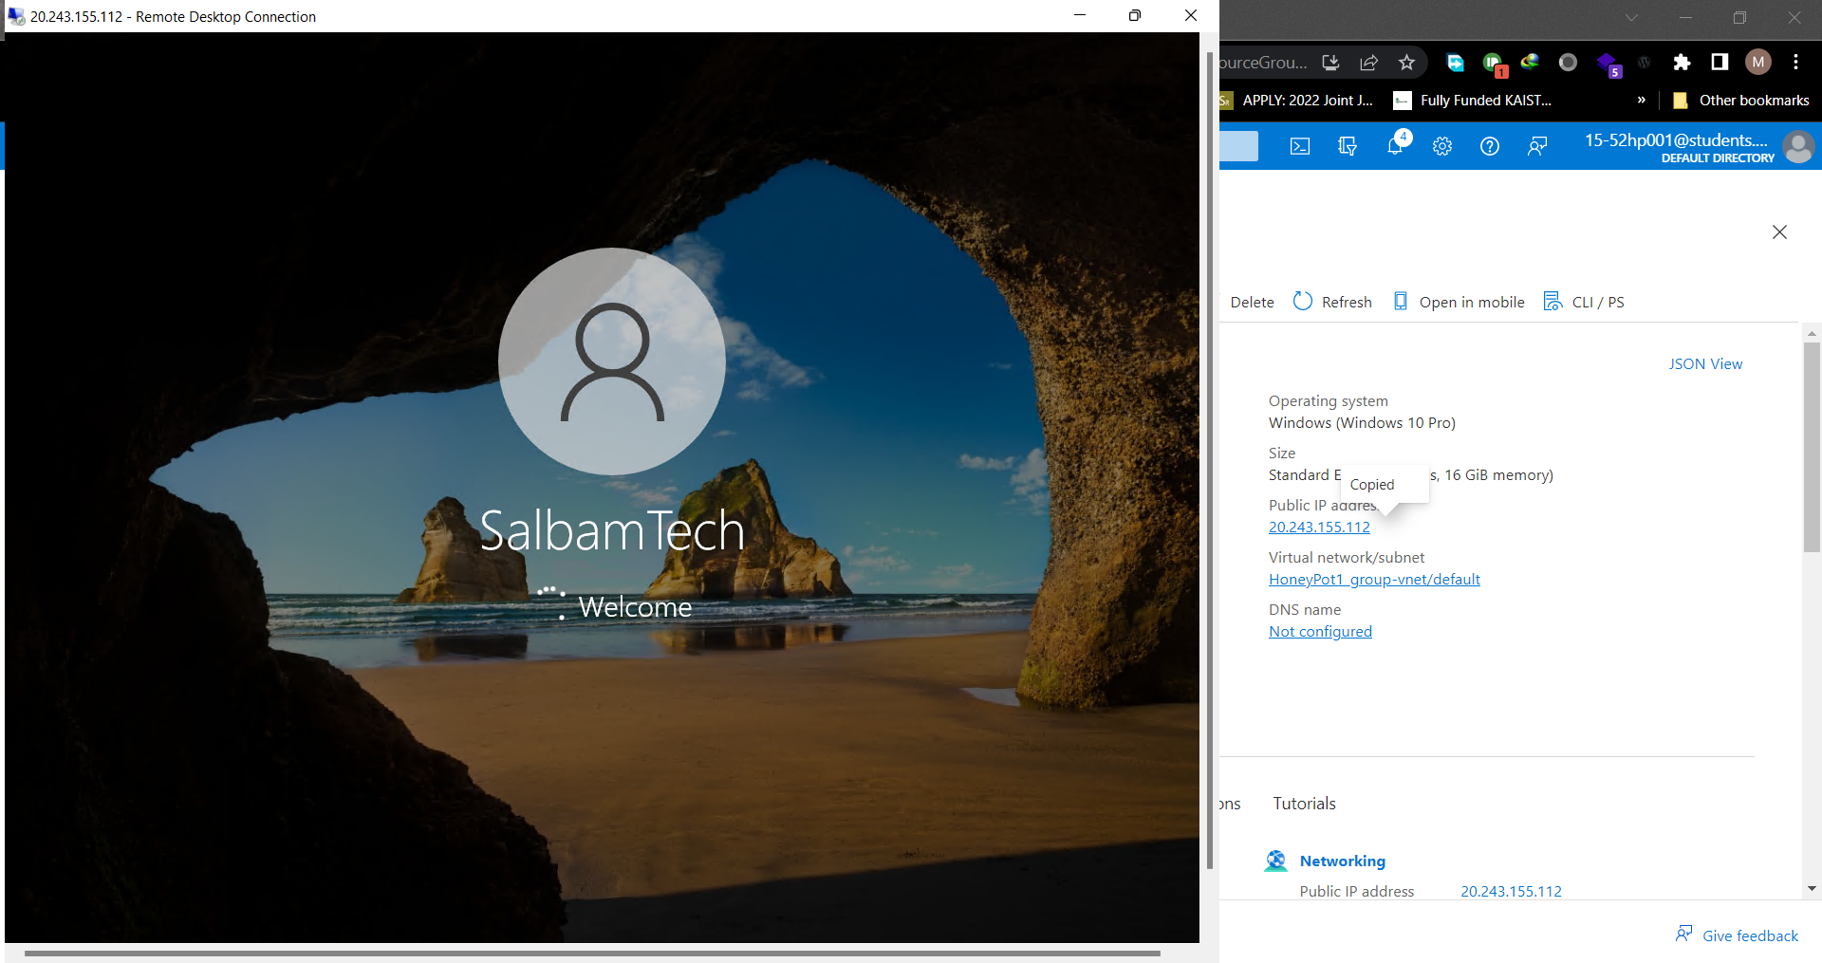Image resolution: width=1822 pixels, height=963 pixels.
Task: Open the CLI / PS pane
Action: click(1584, 301)
